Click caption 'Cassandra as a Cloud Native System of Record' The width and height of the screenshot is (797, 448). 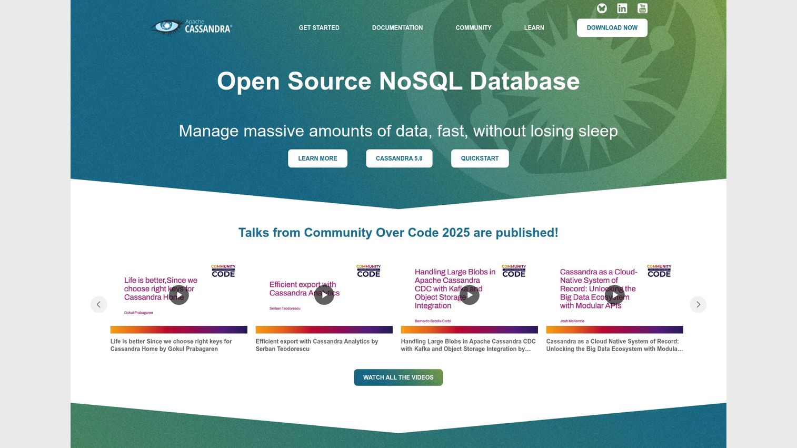(614, 345)
